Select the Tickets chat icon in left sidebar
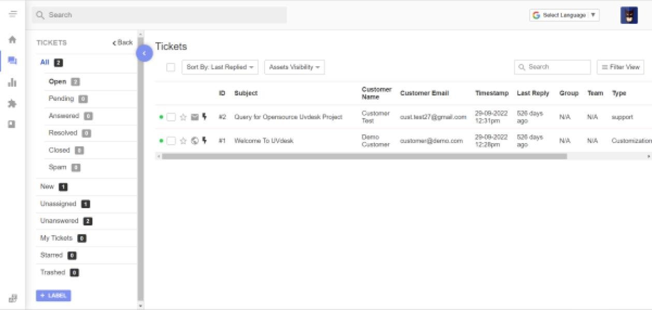652x310 pixels. click(11, 59)
